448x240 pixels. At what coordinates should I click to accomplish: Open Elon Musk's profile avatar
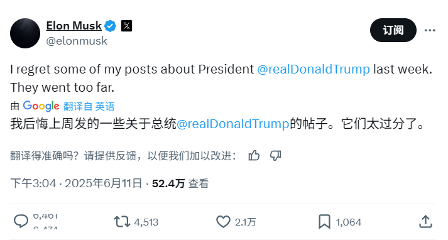(25, 33)
